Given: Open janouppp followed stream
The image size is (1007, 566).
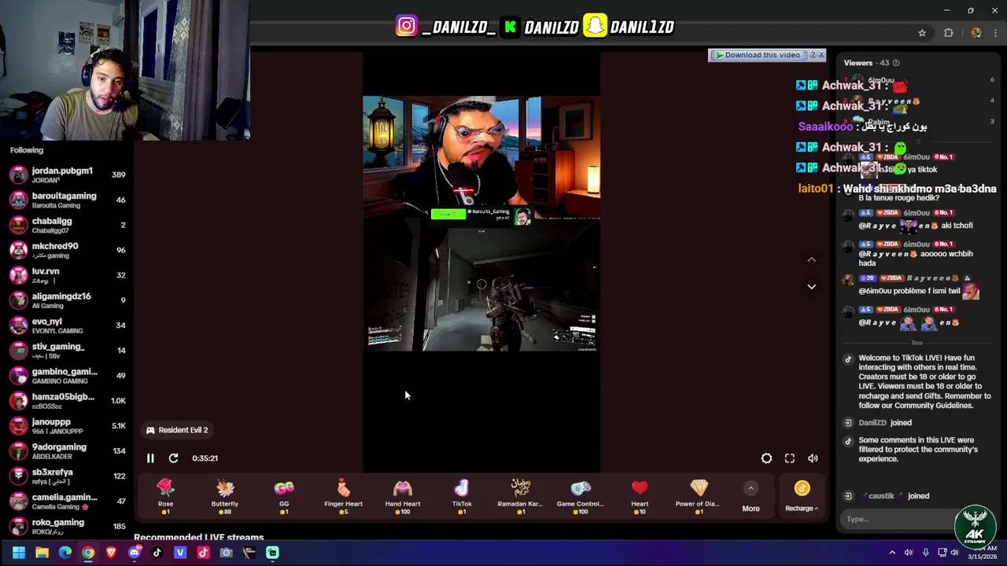Looking at the screenshot, I should (x=68, y=426).
